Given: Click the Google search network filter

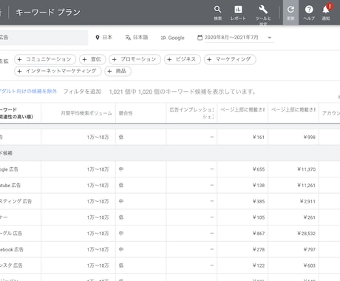Looking at the screenshot, I should click(x=172, y=38).
